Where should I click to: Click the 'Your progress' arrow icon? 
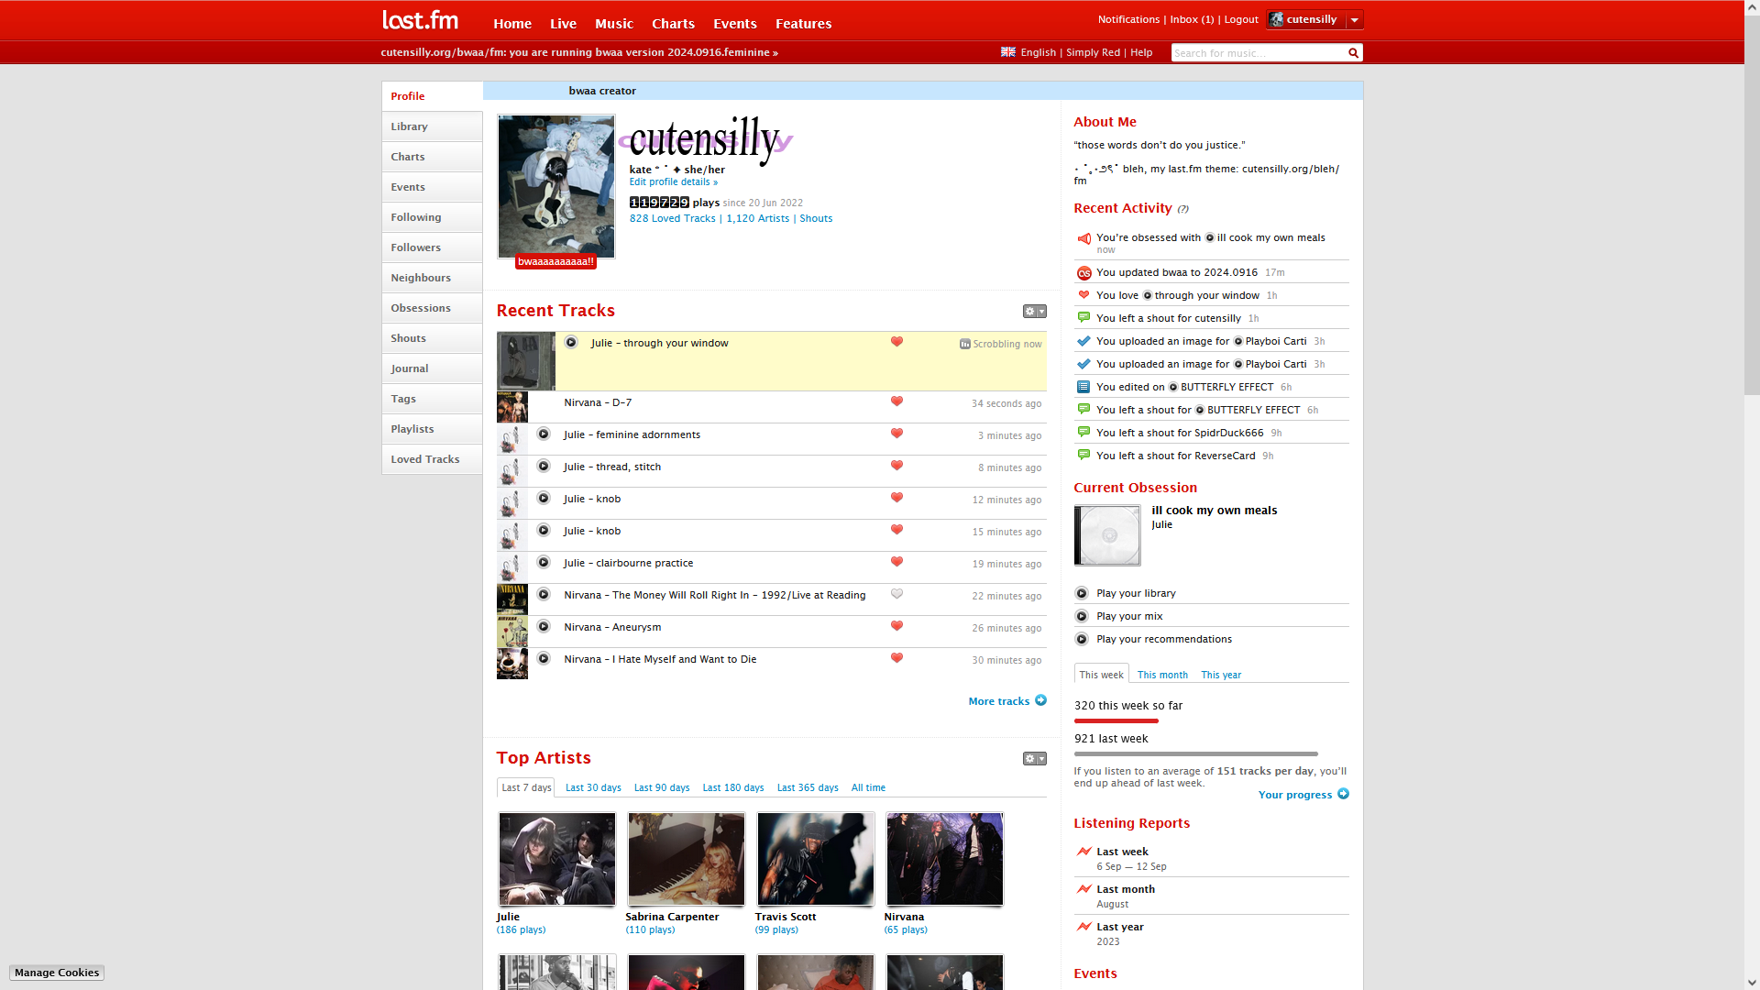tap(1343, 794)
